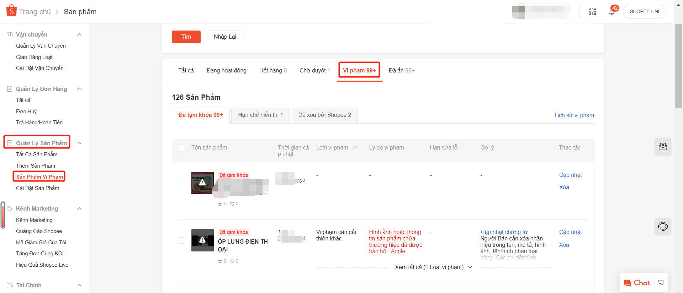Open the Hạn chế hiển thị 1 sub-tab
The height and width of the screenshot is (293, 683).
(x=260, y=115)
